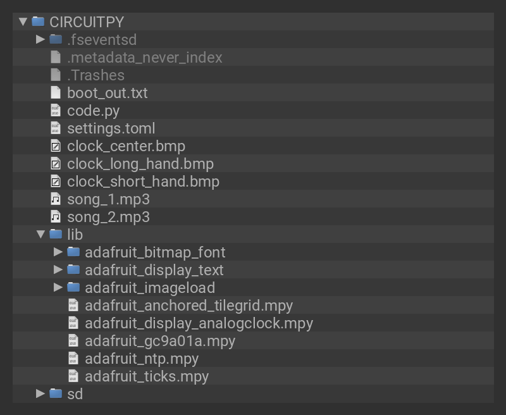The width and height of the screenshot is (506, 415).
Task: Expand the .fseventsd folder
Action: pos(40,39)
